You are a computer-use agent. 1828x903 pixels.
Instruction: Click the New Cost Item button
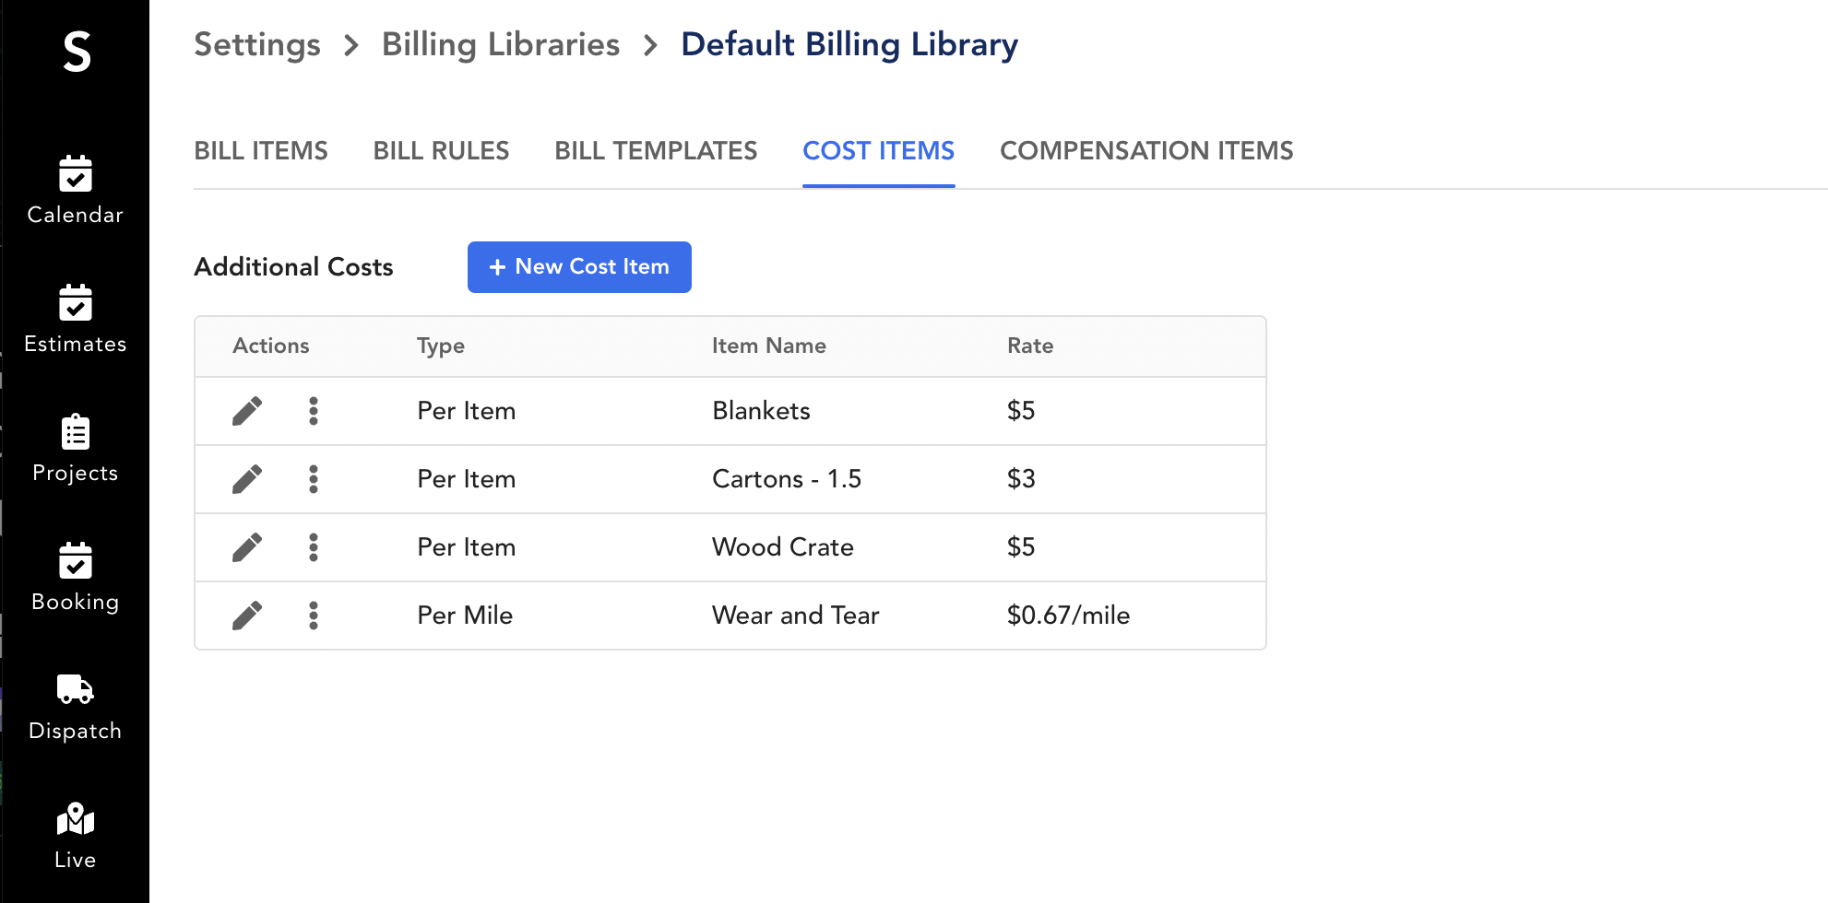tap(579, 267)
